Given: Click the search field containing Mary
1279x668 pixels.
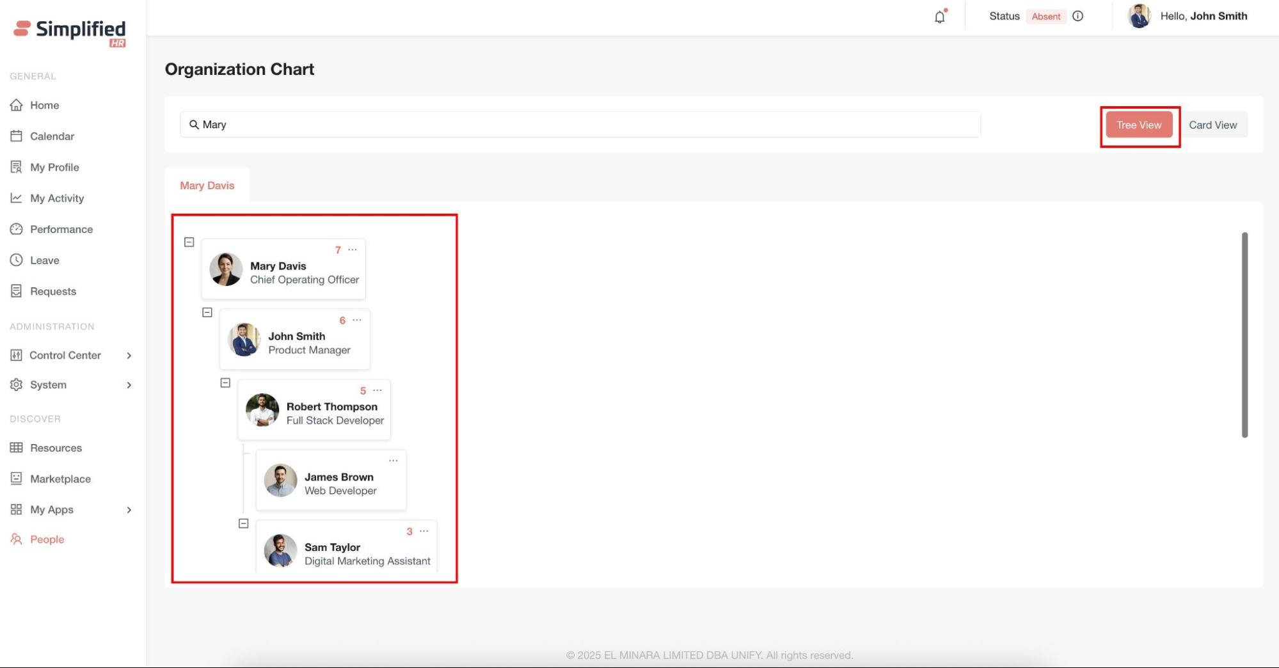Looking at the screenshot, I should [x=580, y=125].
